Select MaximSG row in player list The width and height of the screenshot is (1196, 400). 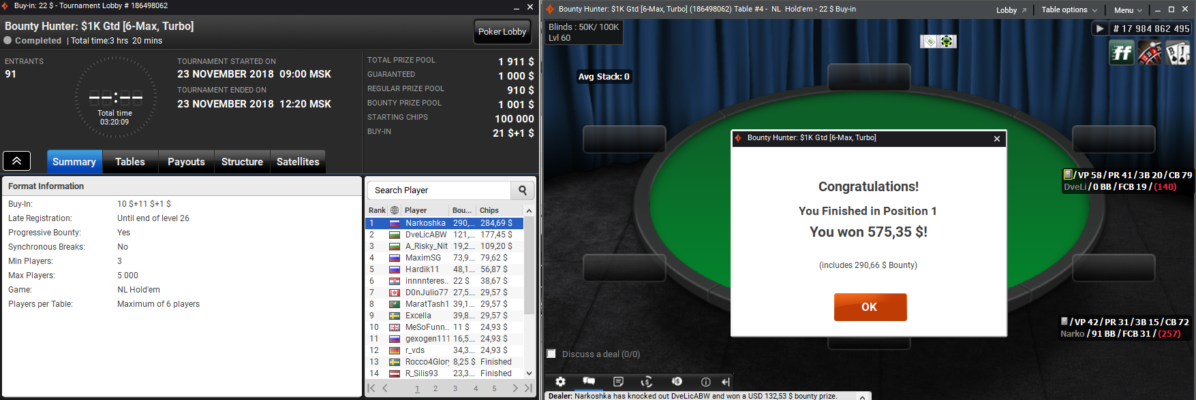(x=444, y=258)
